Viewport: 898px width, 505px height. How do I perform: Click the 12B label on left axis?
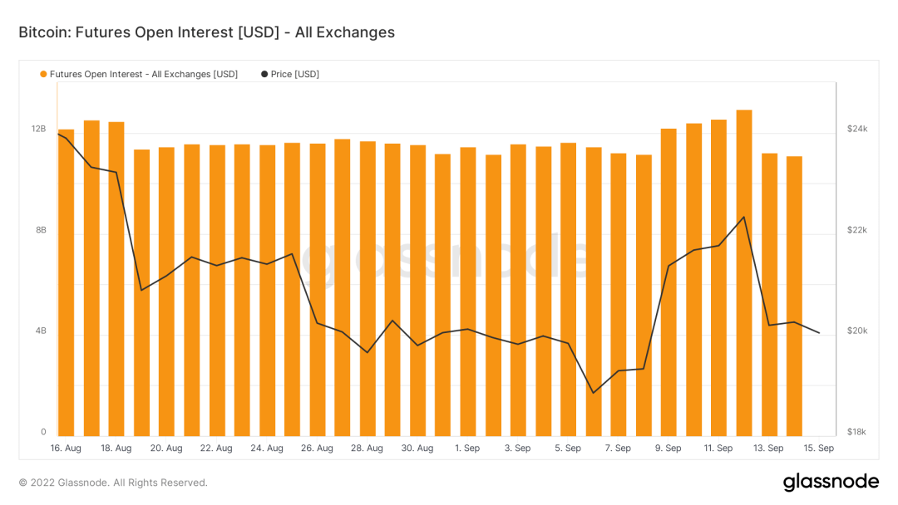click(38, 129)
